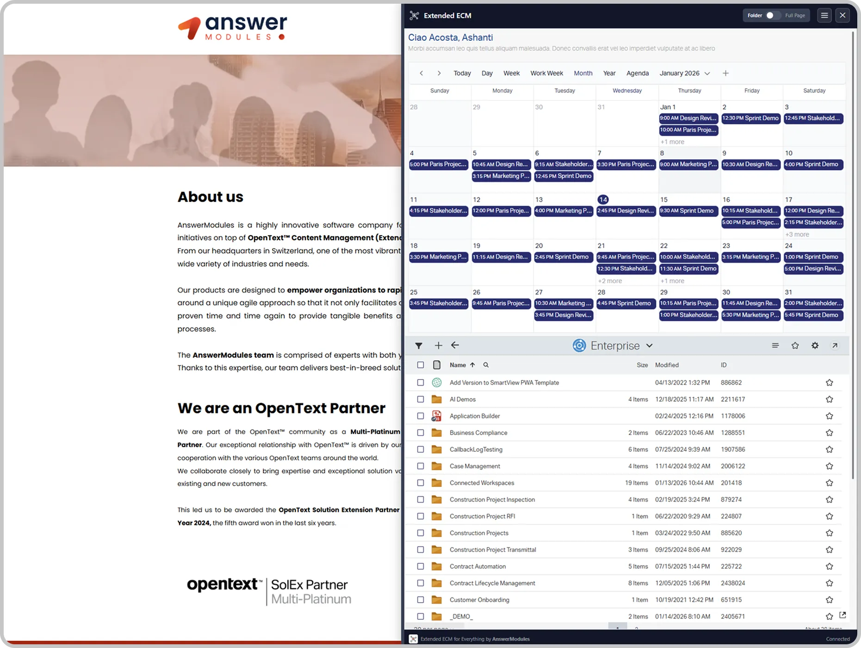Click the expand arrow icon in Enterprise toolbar
The image size is (861, 648).
835,346
